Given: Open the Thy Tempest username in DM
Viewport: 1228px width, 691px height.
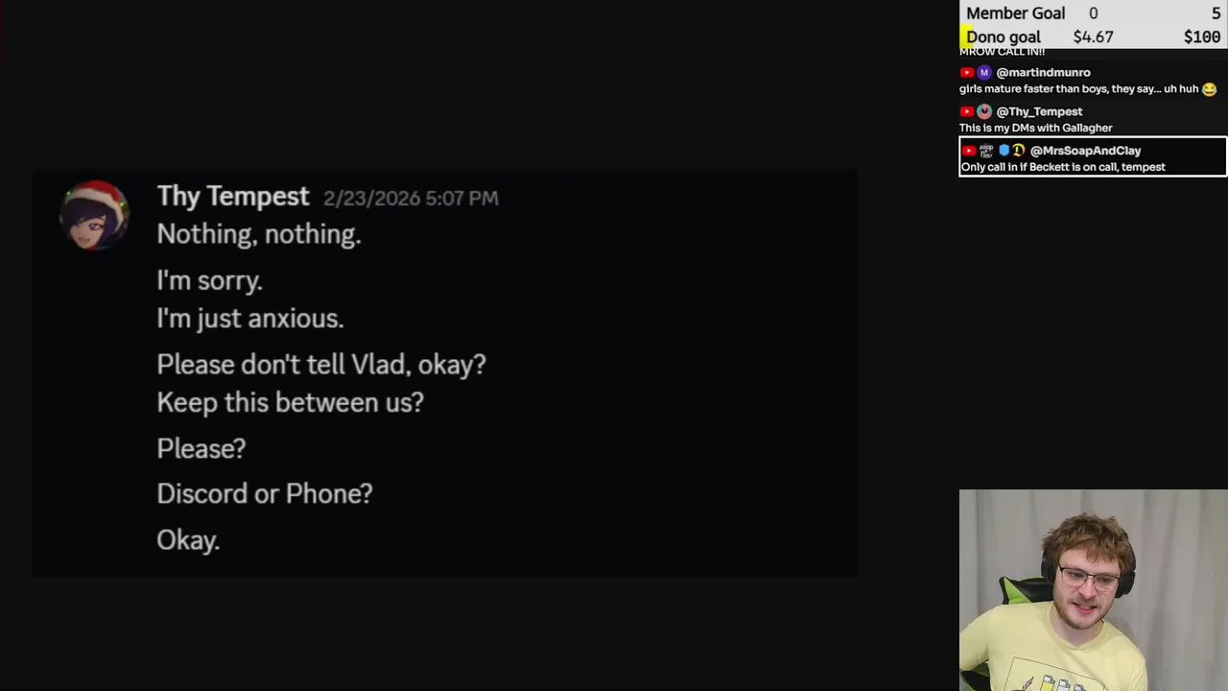Looking at the screenshot, I should (233, 197).
